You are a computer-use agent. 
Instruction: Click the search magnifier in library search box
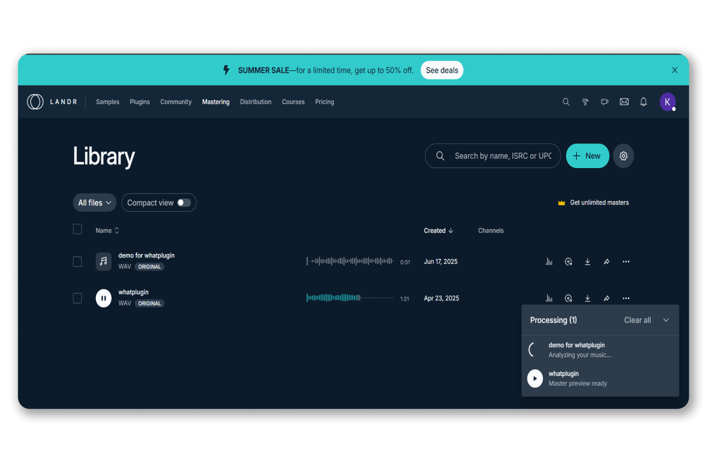tap(440, 156)
